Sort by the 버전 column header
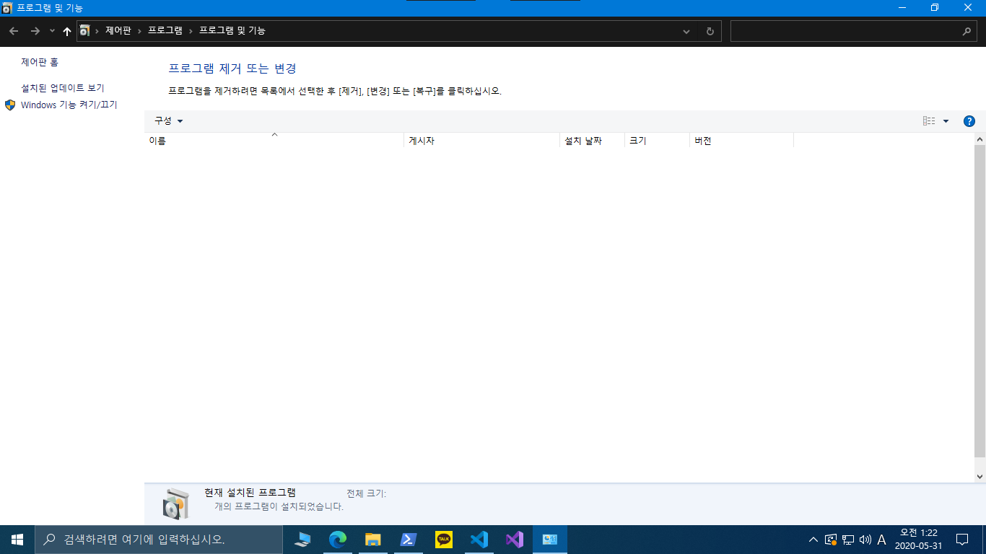The height and width of the screenshot is (554, 986). click(x=741, y=141)
